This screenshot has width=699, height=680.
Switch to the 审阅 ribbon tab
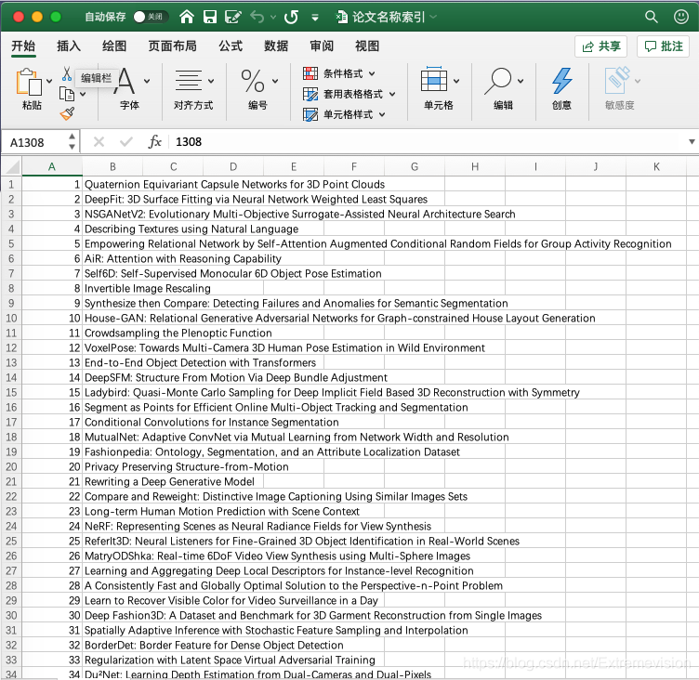322,46
